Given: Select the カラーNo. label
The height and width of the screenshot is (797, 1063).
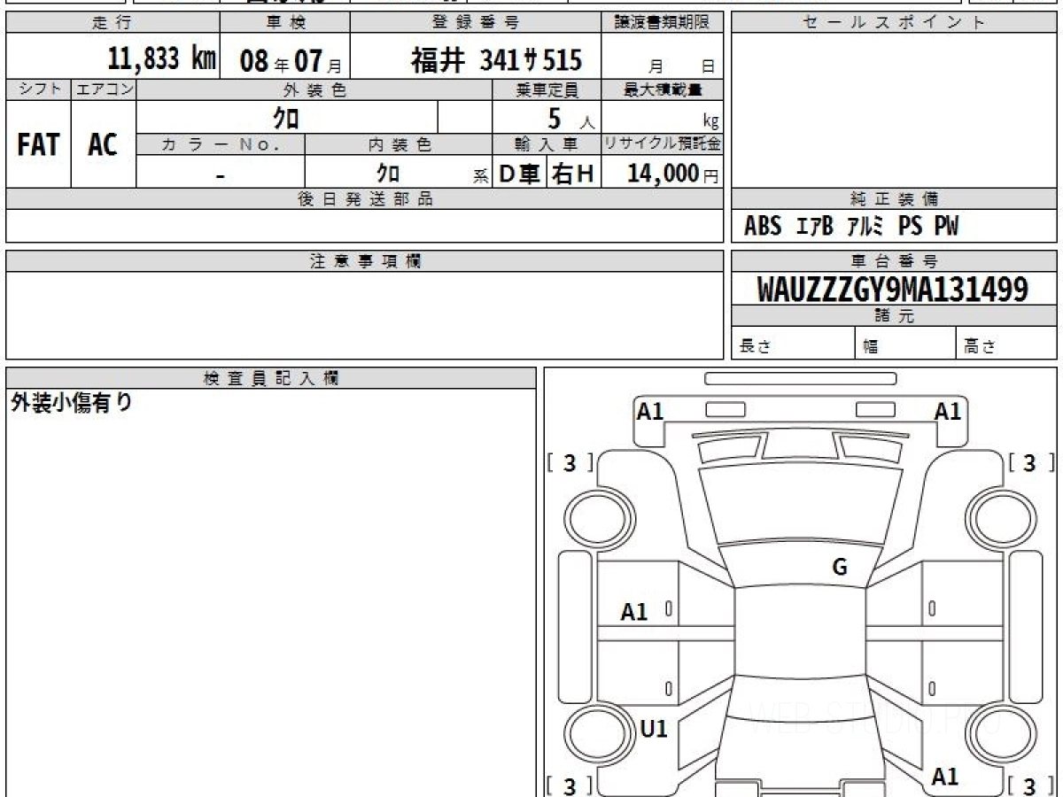Looking at the screenshot, I should [x=221, y=144].
